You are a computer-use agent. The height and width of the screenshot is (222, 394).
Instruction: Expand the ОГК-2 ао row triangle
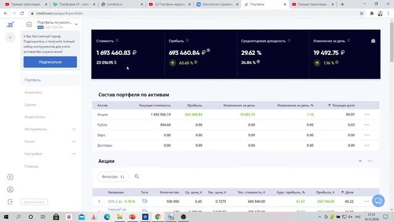[x=99, y=202]
